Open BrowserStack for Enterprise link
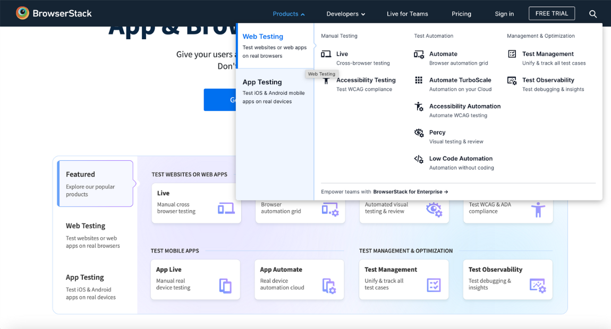This screenshot has height=329, width=611. coord(410,192)
